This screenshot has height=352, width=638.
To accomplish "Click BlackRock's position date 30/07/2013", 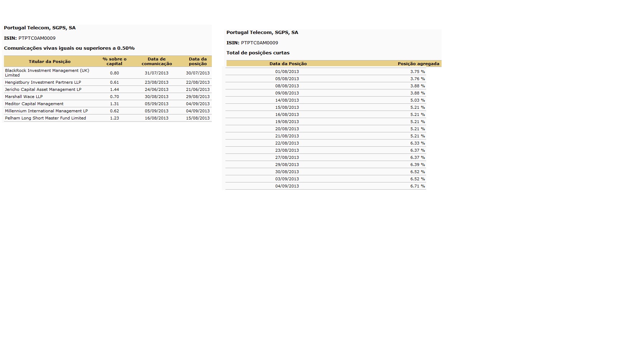I will pyautogui.click(x=198, y=73).
